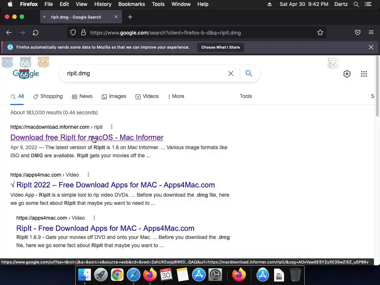Open Google Chrome in the dock
The width and height of the screenshot is (380, 285).
point(117,275)
